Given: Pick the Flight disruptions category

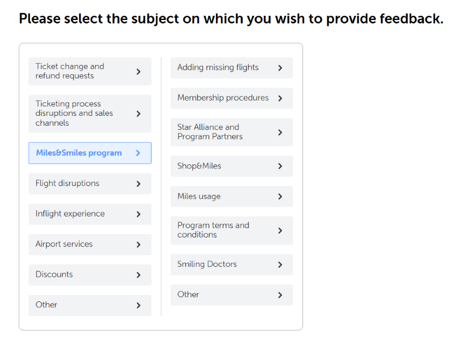Looking at the screenshot, I should [67, 184].
